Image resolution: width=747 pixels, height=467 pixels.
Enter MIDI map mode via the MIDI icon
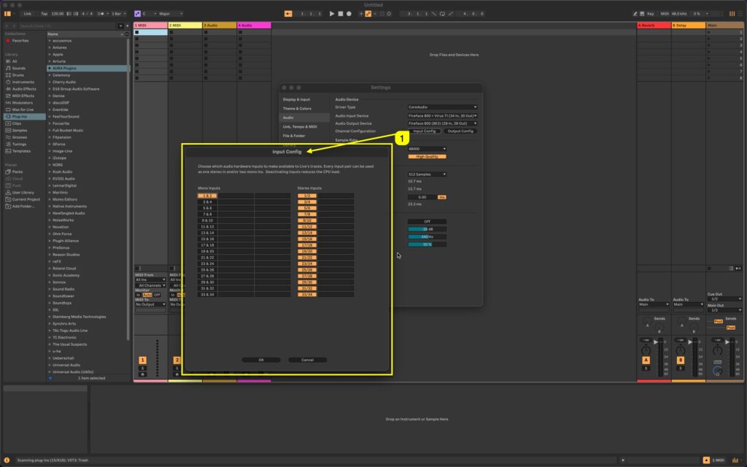[665, 12]
